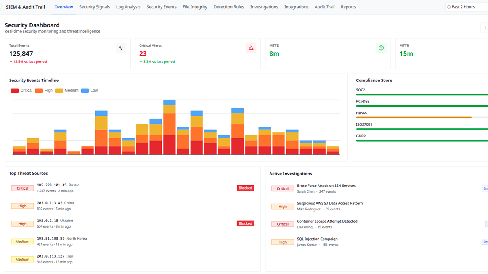Screen dimensions: 488x274
Task: Click the Total Events activity pulse icon
Action: (x=121, y=48)
